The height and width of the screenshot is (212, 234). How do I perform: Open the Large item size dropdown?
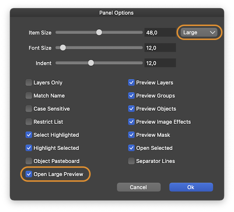(199, 32)
